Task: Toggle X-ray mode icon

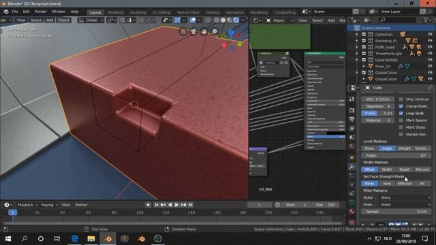Action: tap(208, 20)
